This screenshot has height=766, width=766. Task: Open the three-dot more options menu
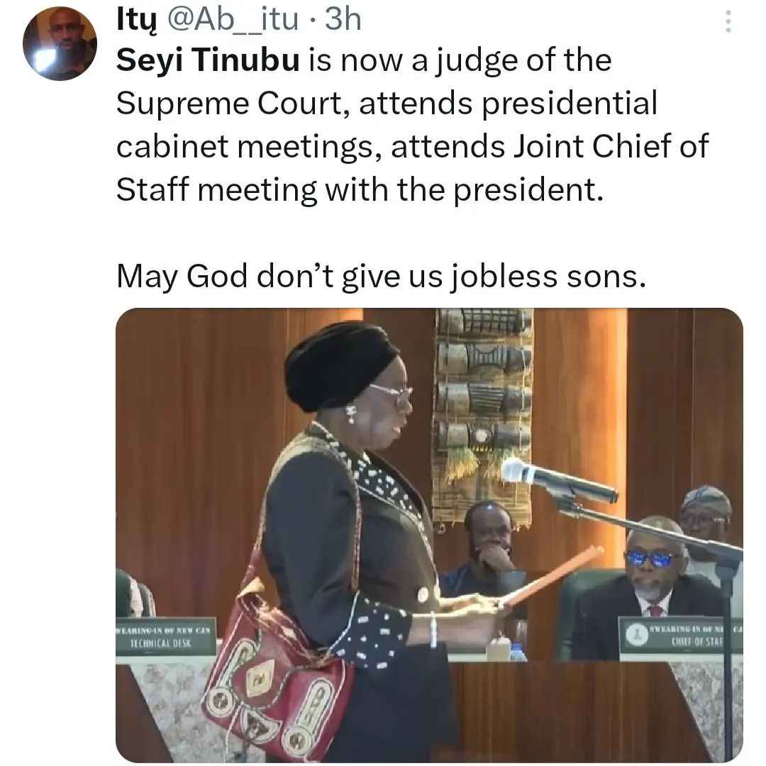728,21
